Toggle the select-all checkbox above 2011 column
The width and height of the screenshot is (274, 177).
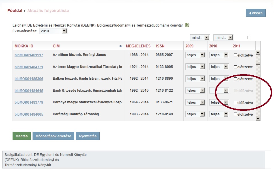[x=249, y=37]
